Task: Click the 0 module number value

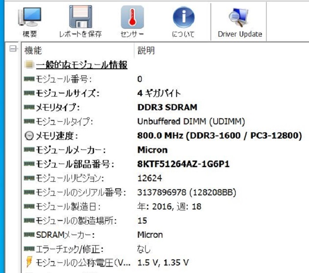Action: [140, 79]
